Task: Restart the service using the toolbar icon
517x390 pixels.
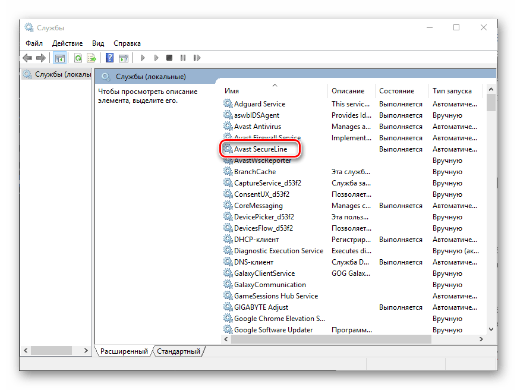Action: 197,58
